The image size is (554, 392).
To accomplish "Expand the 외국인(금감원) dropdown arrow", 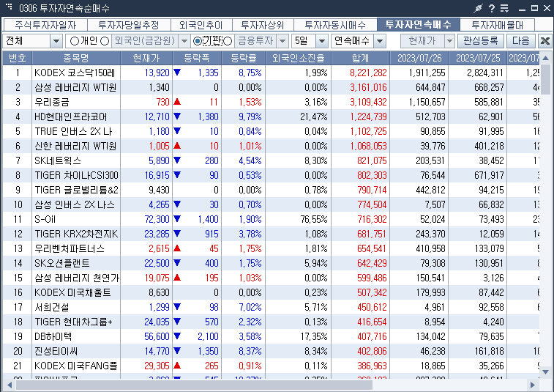I will 184,41.
